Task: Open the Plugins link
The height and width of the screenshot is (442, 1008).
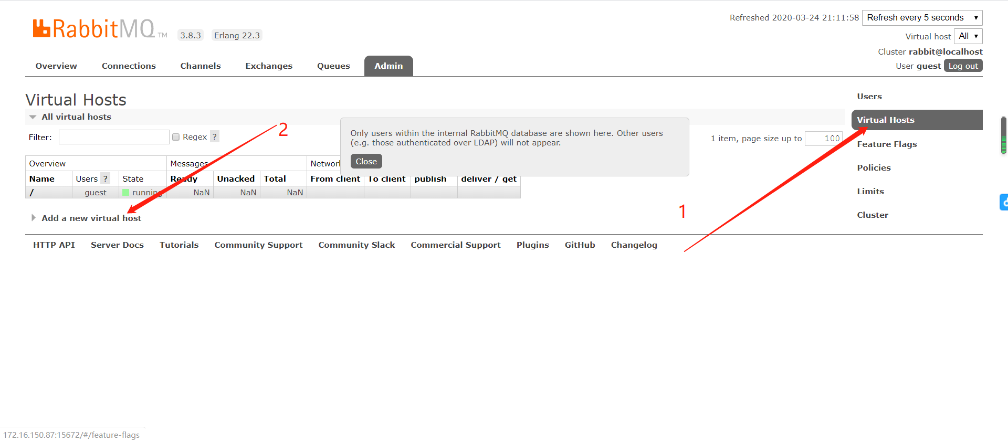Action: pyautogui.click(x=532, y=245)
